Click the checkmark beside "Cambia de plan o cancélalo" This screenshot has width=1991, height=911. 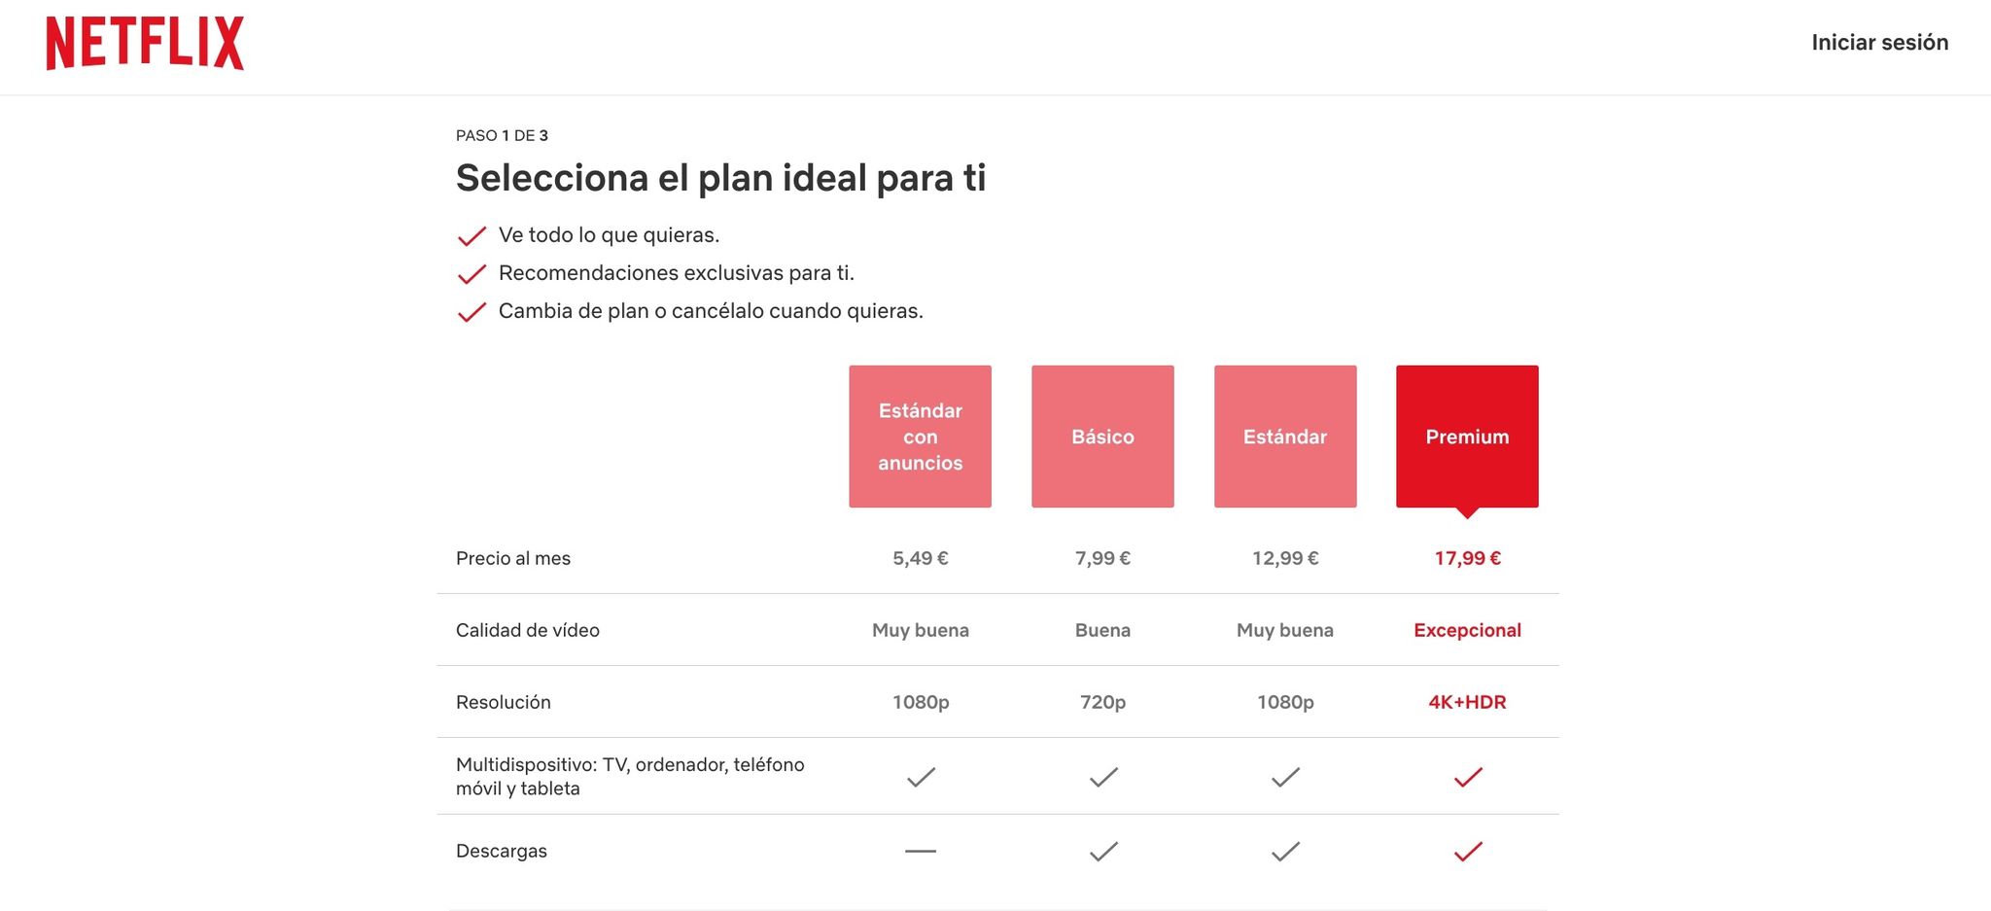(x=471, y=311)
